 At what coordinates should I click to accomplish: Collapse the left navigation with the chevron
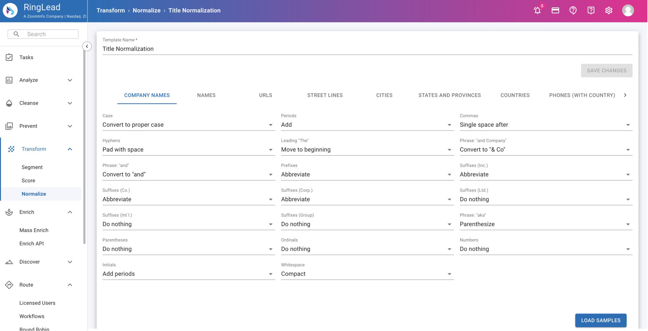pos(87,46)
